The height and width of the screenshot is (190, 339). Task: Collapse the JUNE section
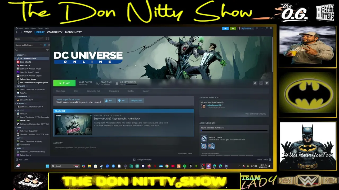pos(15,127)
